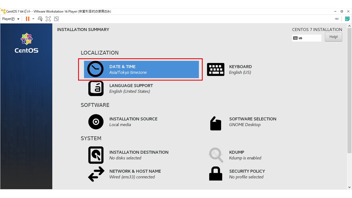Click 'Wired (ens33) connected' text

(x=132, y=177)
